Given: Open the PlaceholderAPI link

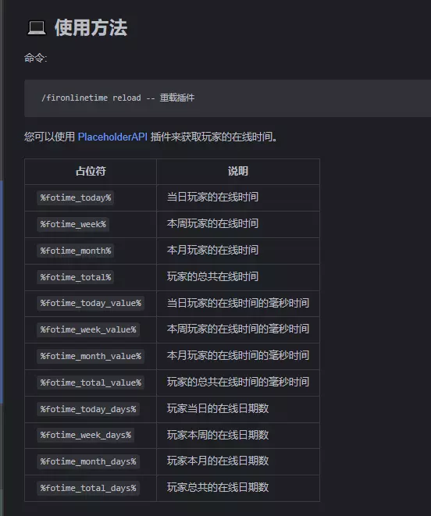Looking at the screenshot, I should pos(112,137).
